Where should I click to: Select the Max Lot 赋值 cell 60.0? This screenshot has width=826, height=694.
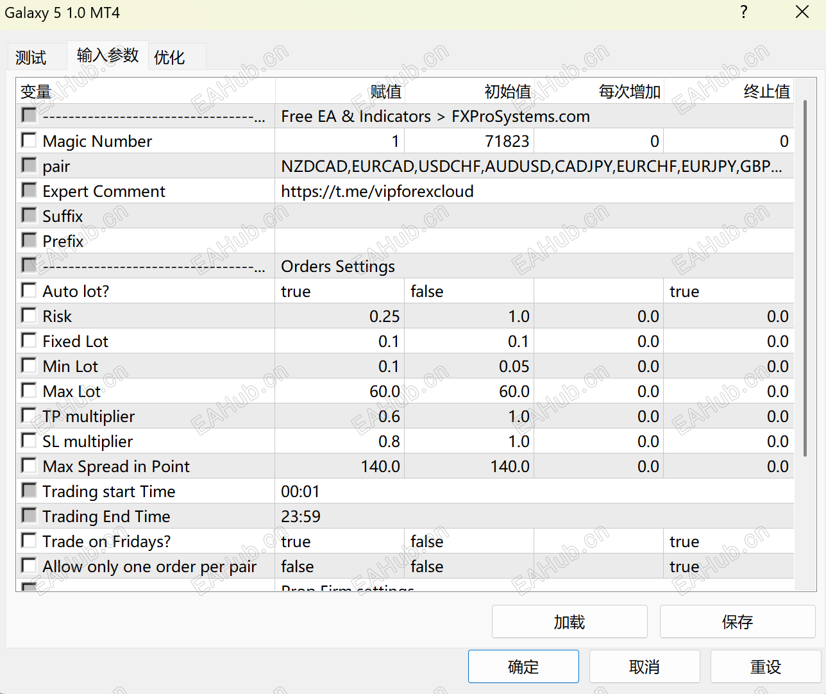pos(340,391)
